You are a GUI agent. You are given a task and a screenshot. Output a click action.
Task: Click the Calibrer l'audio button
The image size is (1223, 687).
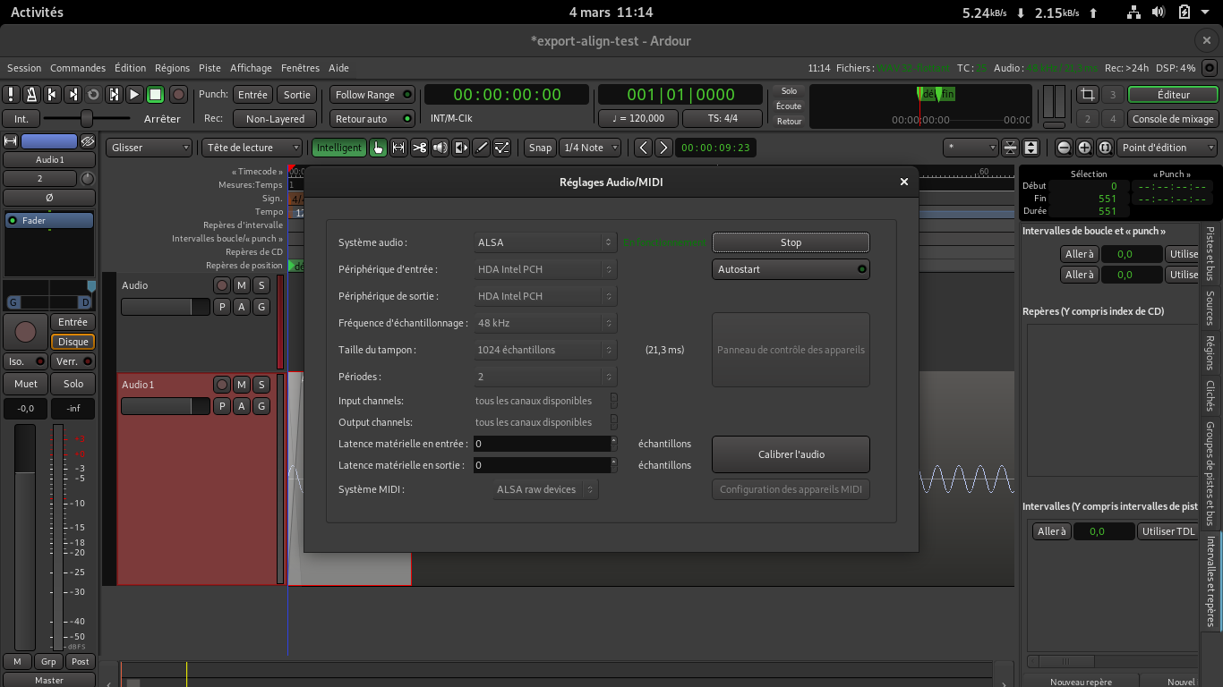791,454
